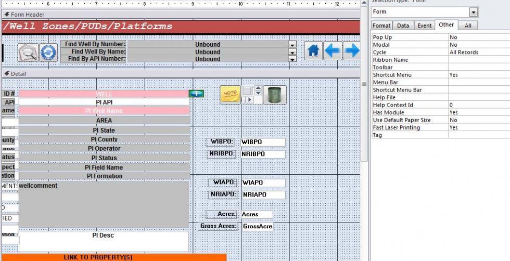Select the Other tab

447,25
